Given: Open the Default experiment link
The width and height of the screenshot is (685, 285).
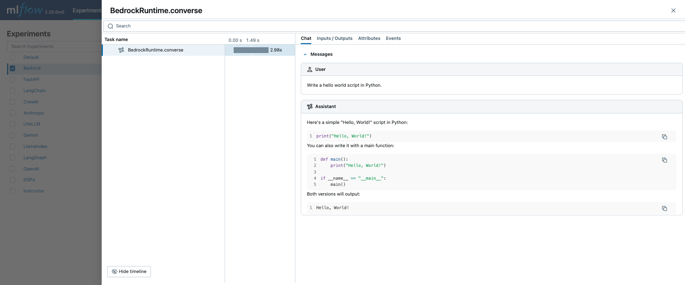Looking at the screenshot, I should point(31,57).
